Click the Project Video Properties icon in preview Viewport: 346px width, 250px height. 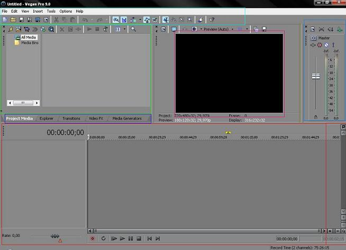tap(163, 29)
